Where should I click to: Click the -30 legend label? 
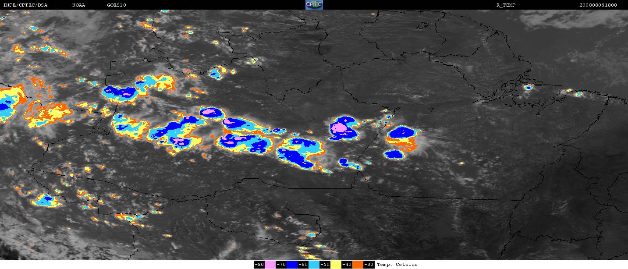point(369,265)
